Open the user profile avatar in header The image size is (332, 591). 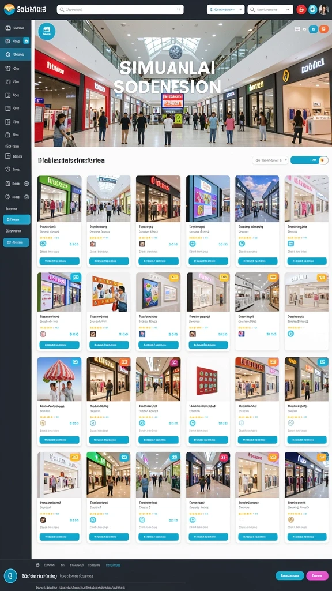point(323,9)
